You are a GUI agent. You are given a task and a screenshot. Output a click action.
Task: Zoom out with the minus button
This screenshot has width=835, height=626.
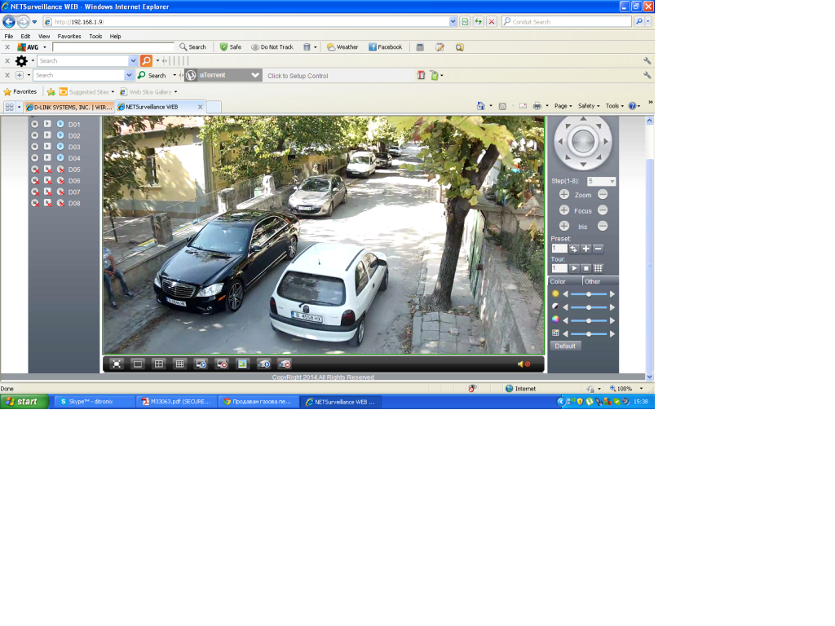pos(603,195)
